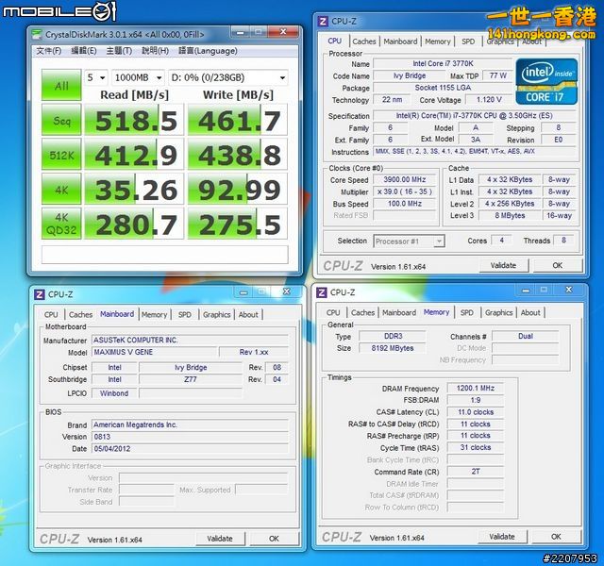The width and height of the screenshot is (604, 566).
Task: Start the 4K QD32 test
Action: [x=61, y=224]
